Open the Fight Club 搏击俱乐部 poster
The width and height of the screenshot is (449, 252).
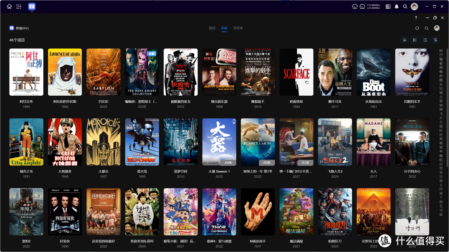click(220, 72)
